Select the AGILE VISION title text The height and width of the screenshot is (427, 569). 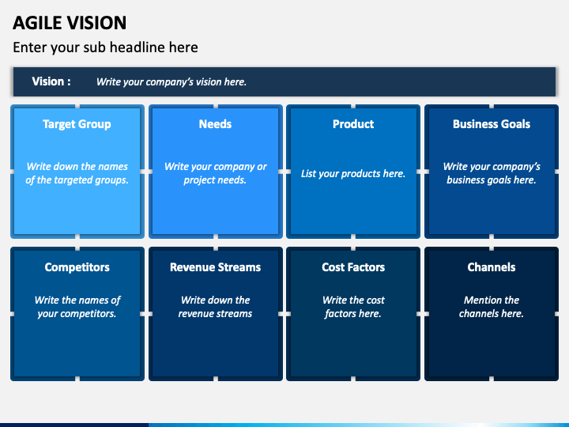[70, 23]
